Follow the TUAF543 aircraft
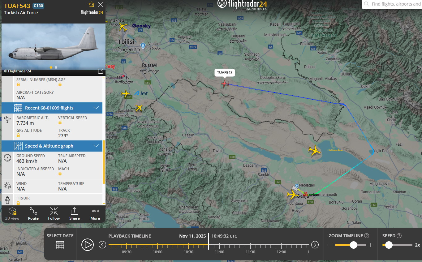This screenshot has height=262, width=422. pyautogui.click(x=54, y=214)
